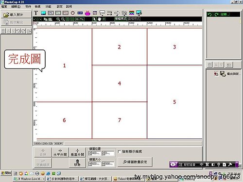Click the insert image icon beside T
The height and width of the screenshot is (182, 243).
(x=43, y=13)
